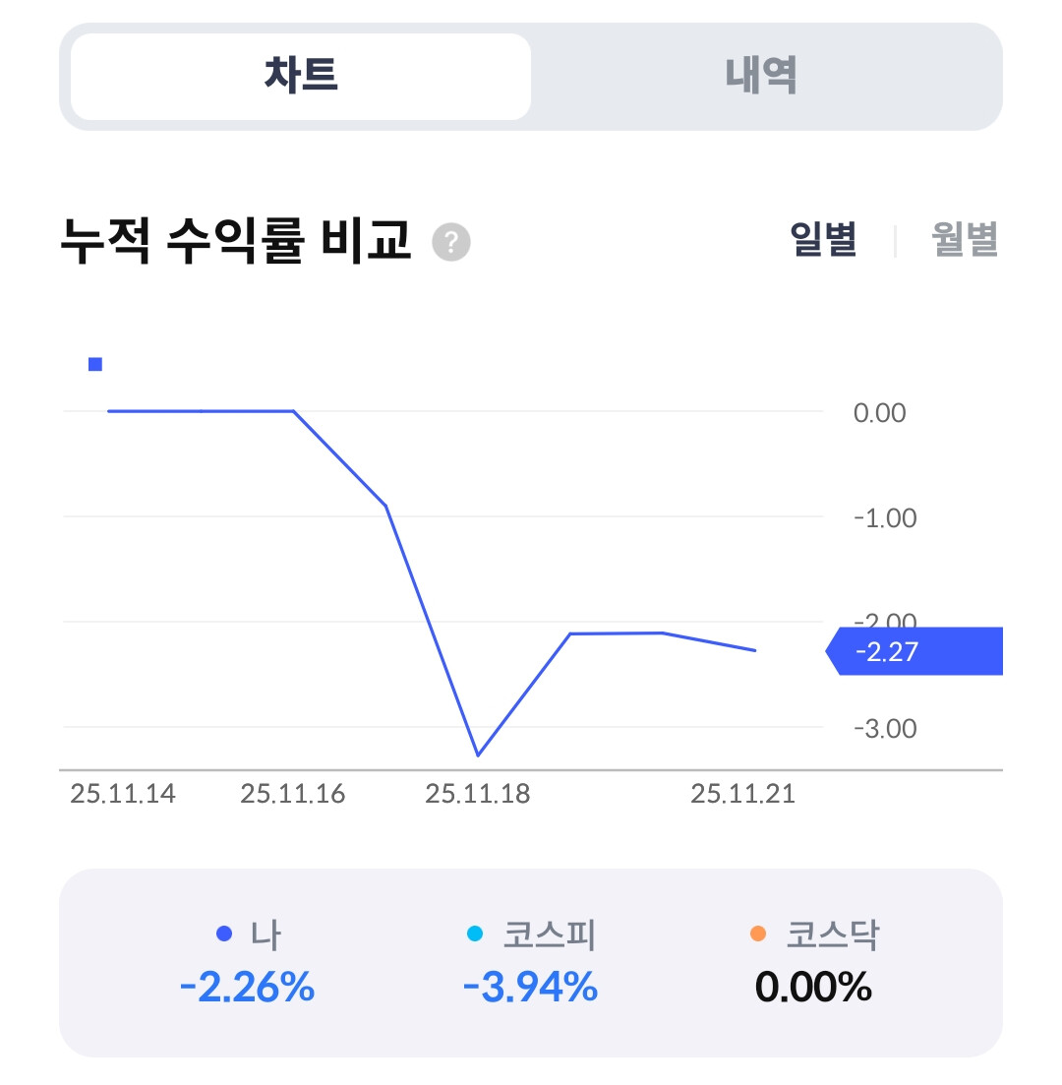Click the blue dot beside 나
This screenshot has width=1062, height=1085.
click(x=223, y=934)
